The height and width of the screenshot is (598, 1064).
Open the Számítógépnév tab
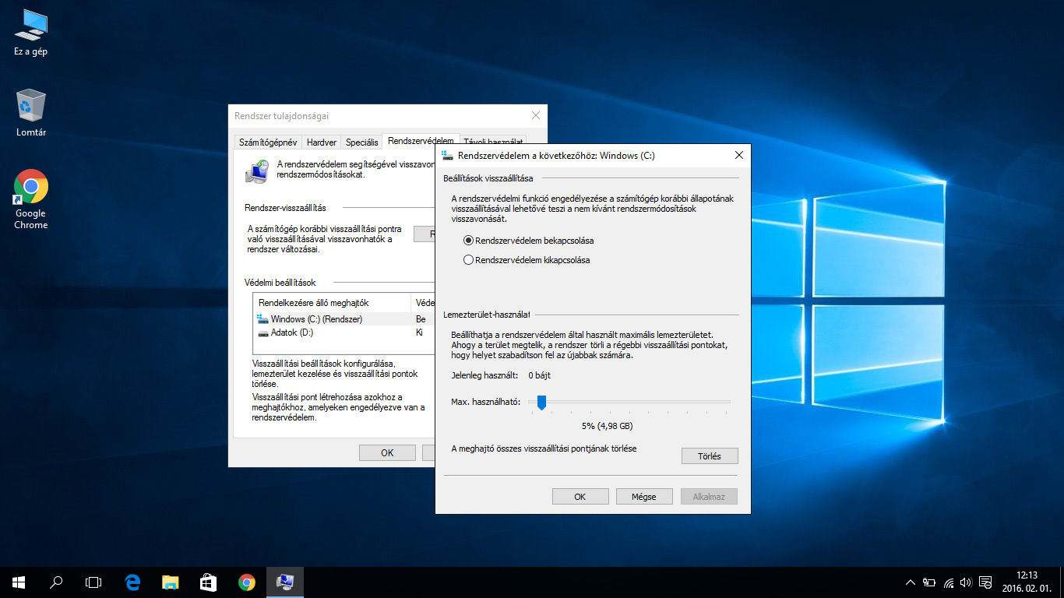pyautogui.click(x=268, y=142)
